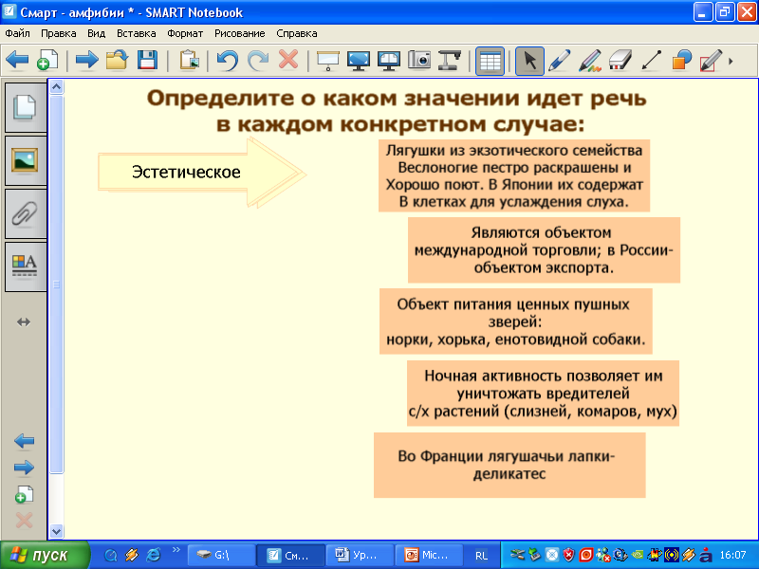The image size is (759, 569).
Task: Pick the Pen tool
Action: [560, 61]
